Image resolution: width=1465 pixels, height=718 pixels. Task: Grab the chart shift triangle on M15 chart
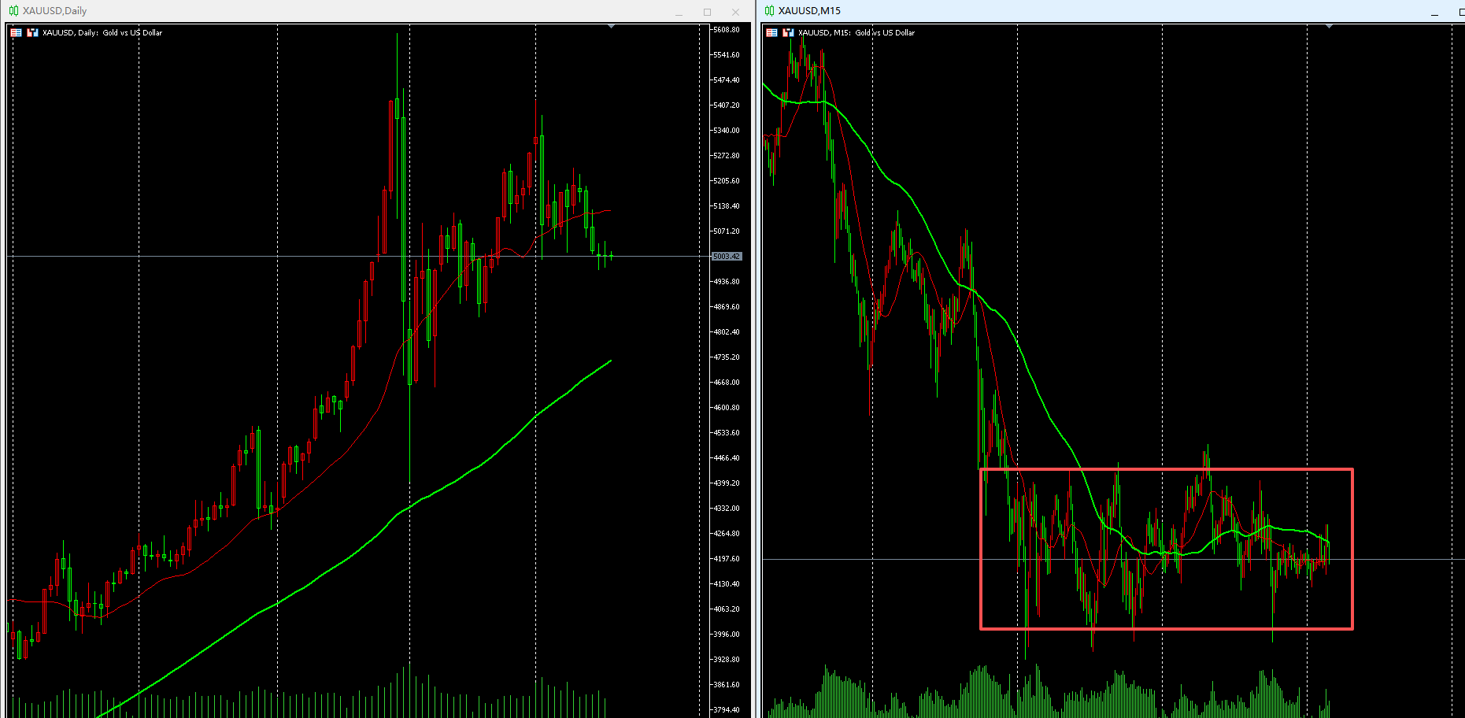pos(1329,27)
